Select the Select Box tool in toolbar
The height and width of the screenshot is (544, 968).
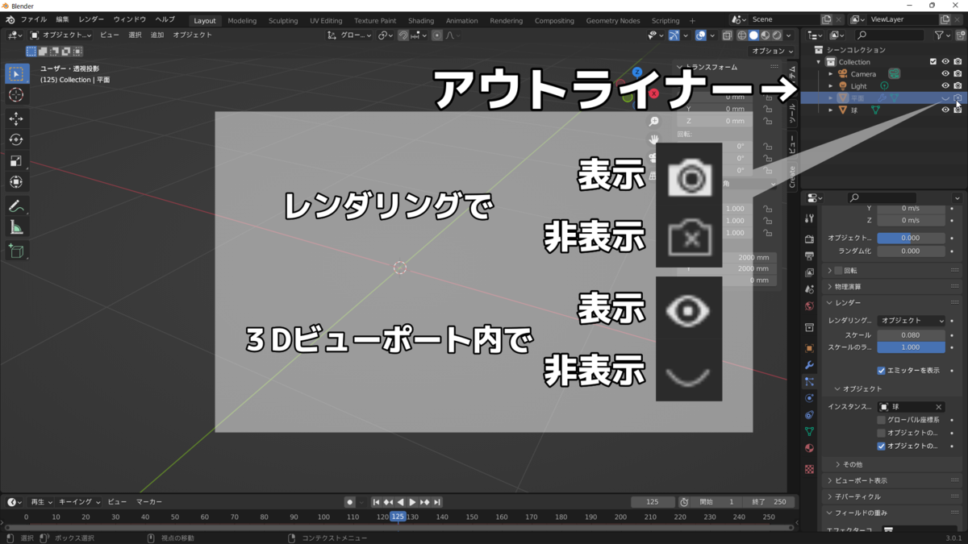click(x=16, y=73)
